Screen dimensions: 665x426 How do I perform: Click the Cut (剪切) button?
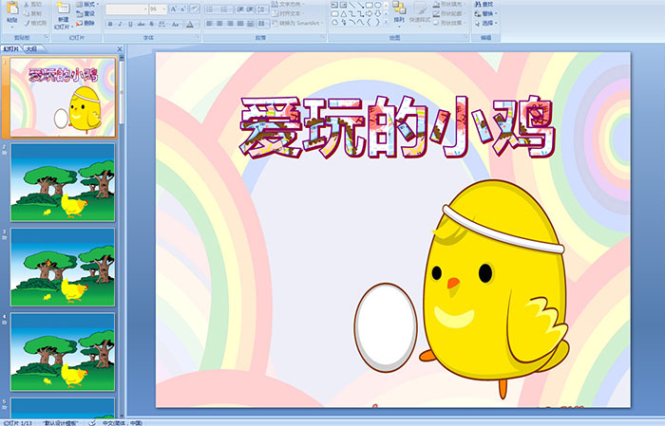click(32, 4)
